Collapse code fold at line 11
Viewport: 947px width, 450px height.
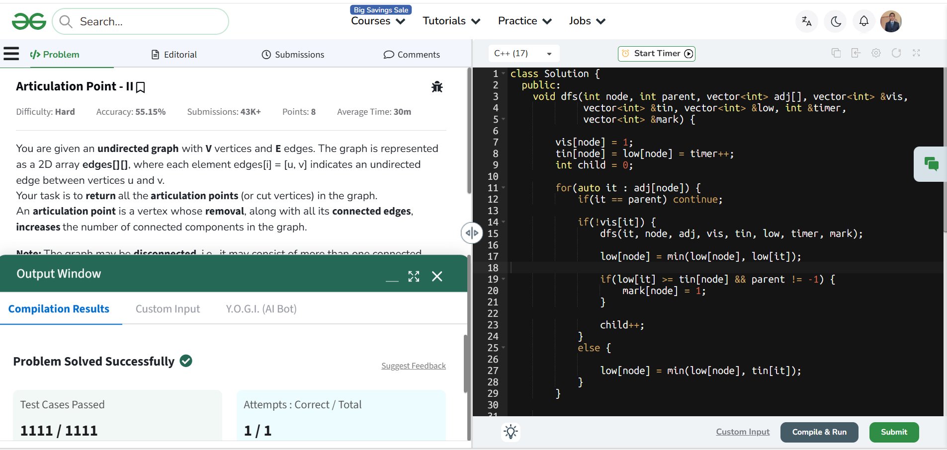coord(504,188)
